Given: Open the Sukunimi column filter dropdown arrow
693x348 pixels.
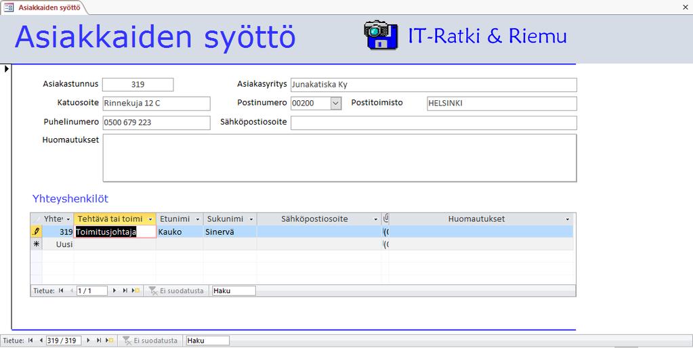Looking at the screenshot, I should tap(251, 219).
